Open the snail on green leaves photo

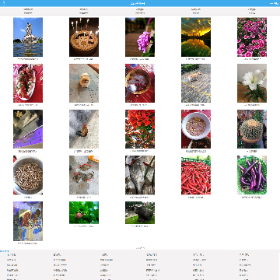click(x=84, y=213)
